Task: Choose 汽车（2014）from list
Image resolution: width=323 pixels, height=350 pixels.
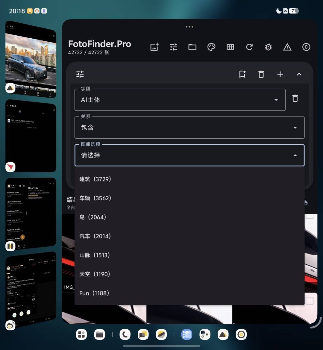Action: coord(189,236)
